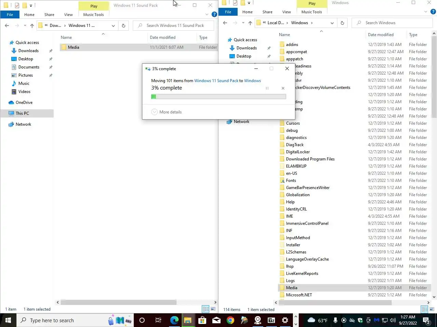Click the Properties icon in the left title bar
Screen dimensions: 437x327
coord(17,5)
